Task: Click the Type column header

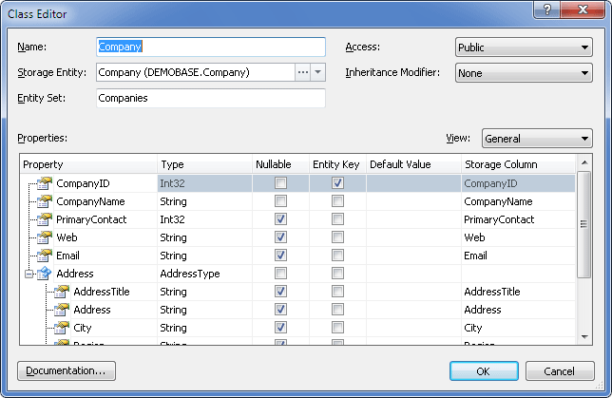Action: 204,164
